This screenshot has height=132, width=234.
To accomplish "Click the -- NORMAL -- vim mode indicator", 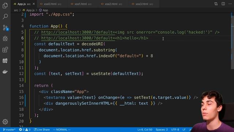I will click(x=62, y=129).
